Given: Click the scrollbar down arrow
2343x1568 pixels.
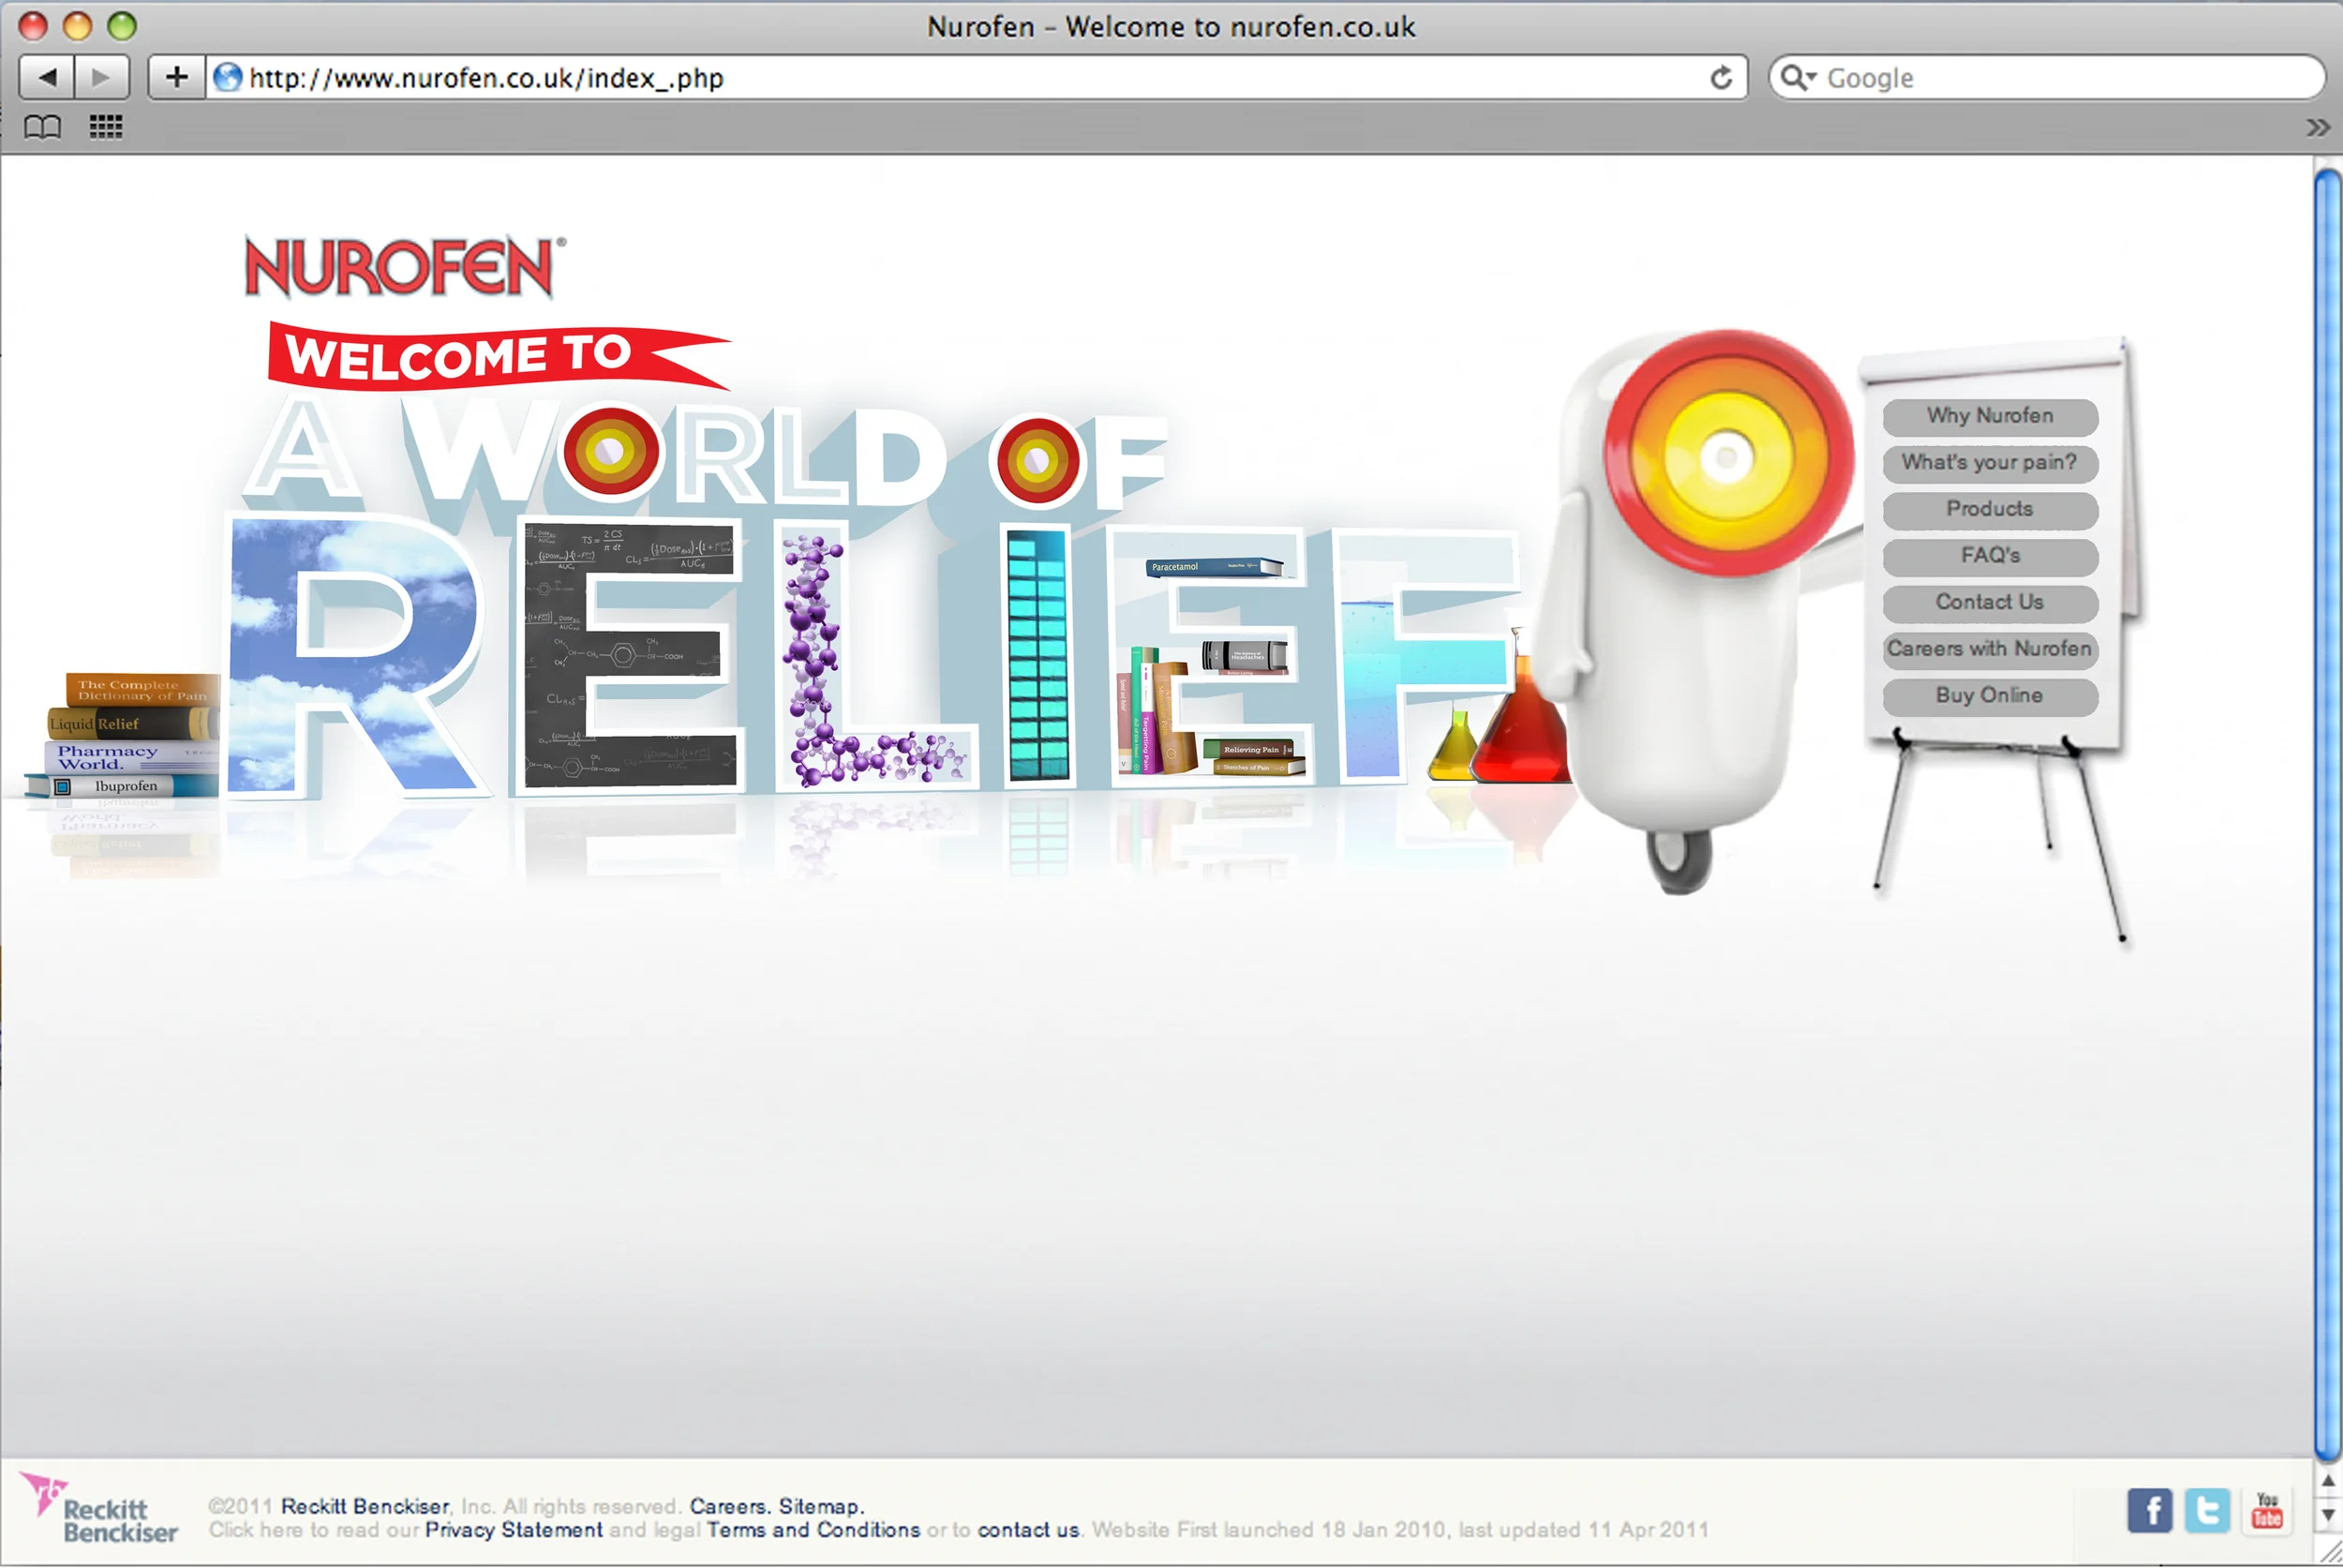Looking at the screenshot, I should pyautogui.click(x=2328, y=1515).
